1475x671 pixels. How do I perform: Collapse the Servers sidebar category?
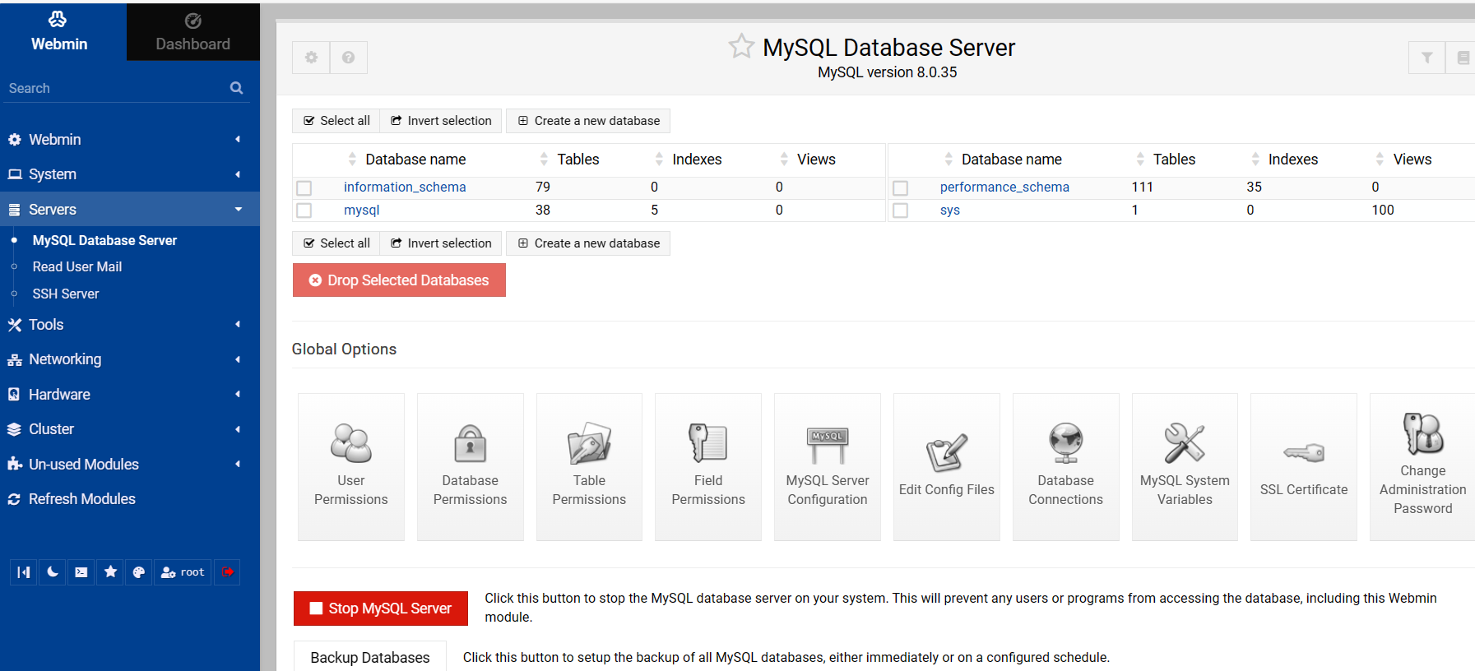coord(130,210)
